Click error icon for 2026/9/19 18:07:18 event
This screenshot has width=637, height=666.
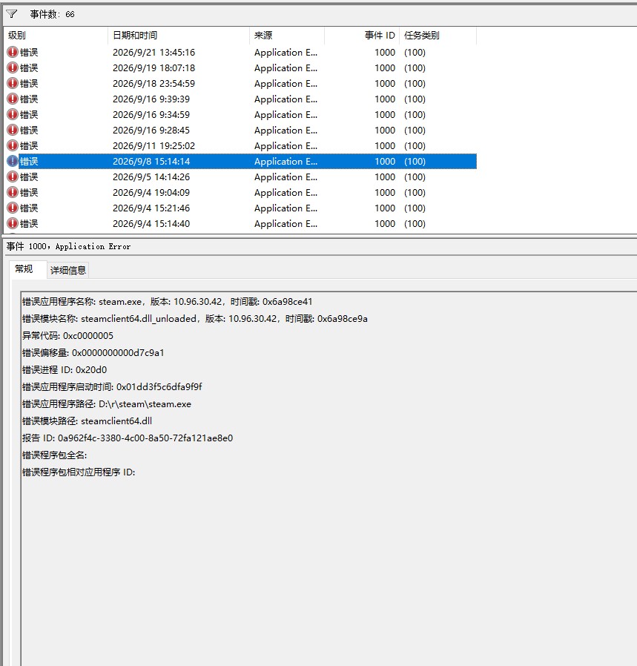coord(13,68)
